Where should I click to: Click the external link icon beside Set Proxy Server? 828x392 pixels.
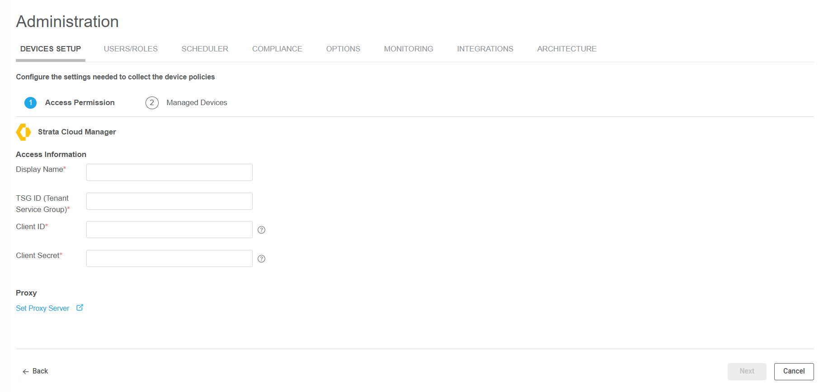80,308
